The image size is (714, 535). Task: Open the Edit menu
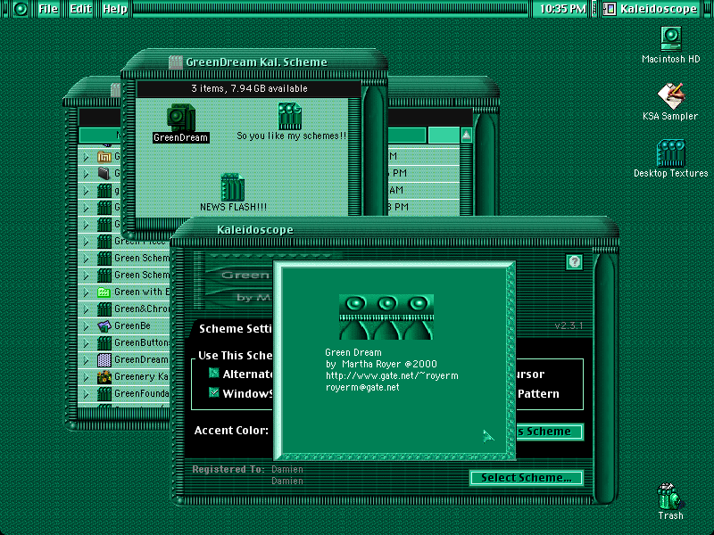(80, 9)
